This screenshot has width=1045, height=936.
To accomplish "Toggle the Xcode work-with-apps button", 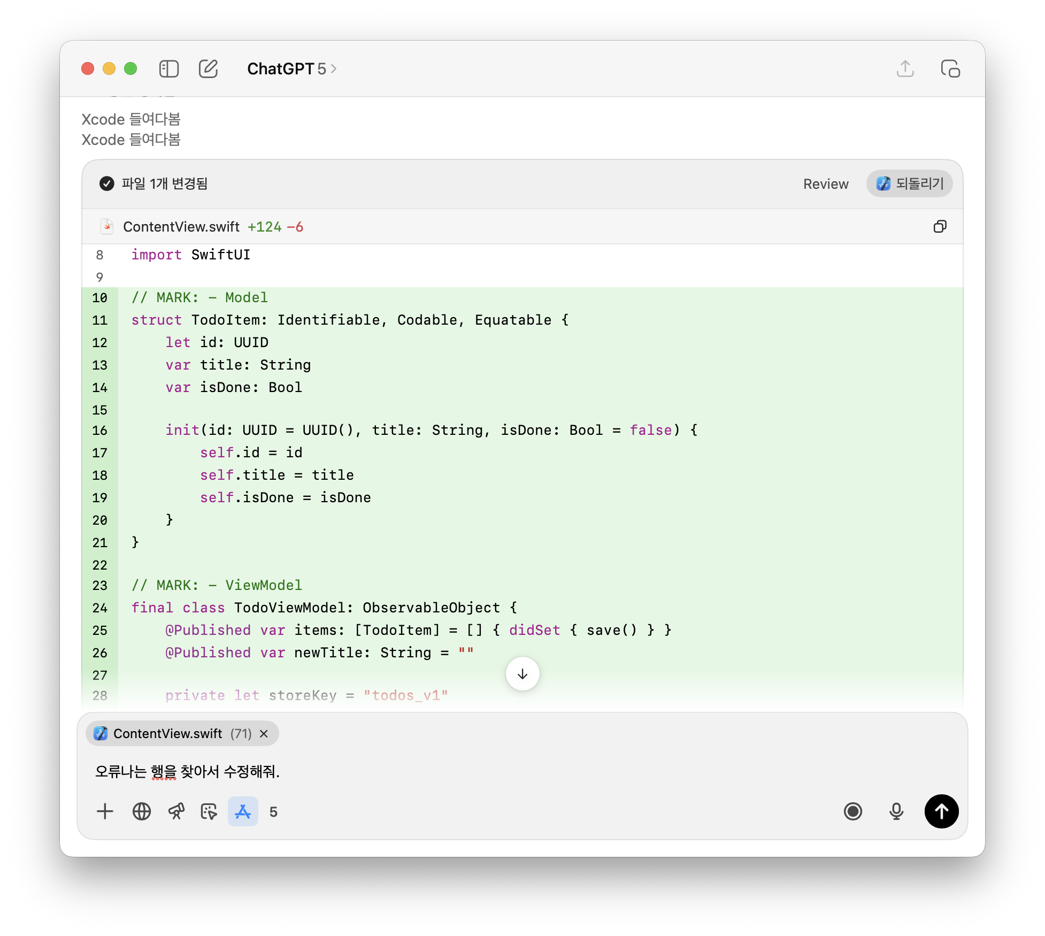I will [243, 811].
